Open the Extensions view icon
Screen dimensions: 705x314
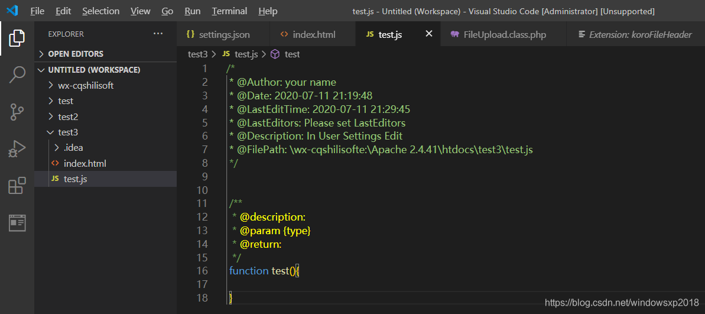coord(17,186)
